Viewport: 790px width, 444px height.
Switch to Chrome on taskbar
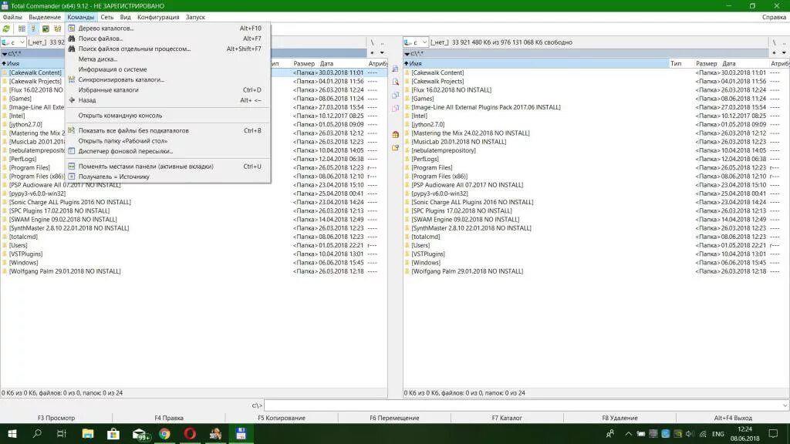coord(165,433)
